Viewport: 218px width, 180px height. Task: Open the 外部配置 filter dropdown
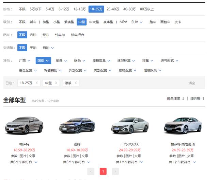(x=78, y=70)
